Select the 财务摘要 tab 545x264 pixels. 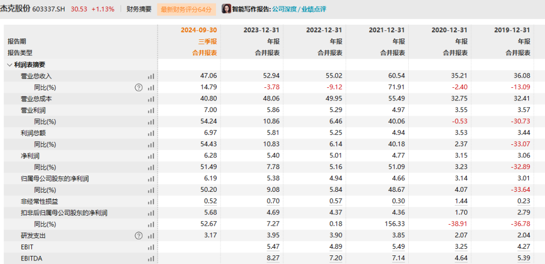pyautogui.click(x=139, y=9)
